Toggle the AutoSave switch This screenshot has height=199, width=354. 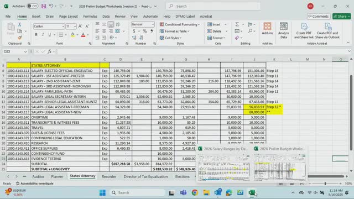pos(32,6)
